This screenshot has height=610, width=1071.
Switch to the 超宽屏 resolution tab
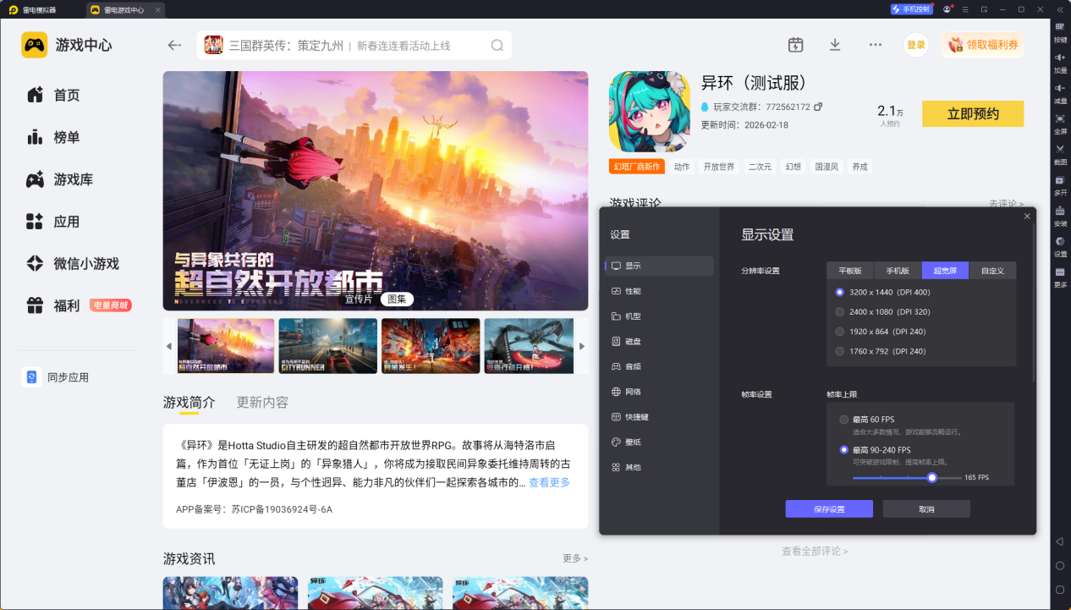[x=945, y=271]
